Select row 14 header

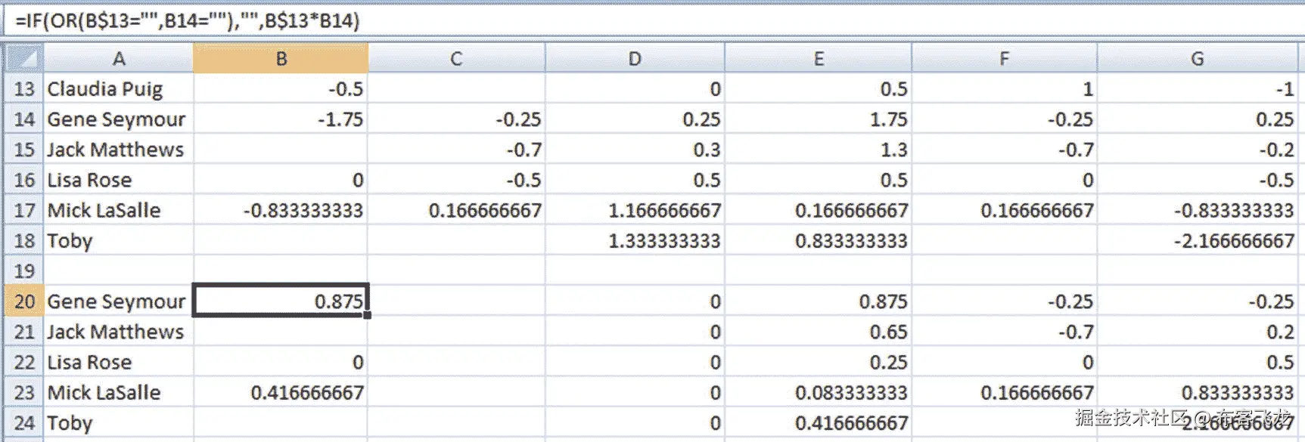click(x=23, y=119)
